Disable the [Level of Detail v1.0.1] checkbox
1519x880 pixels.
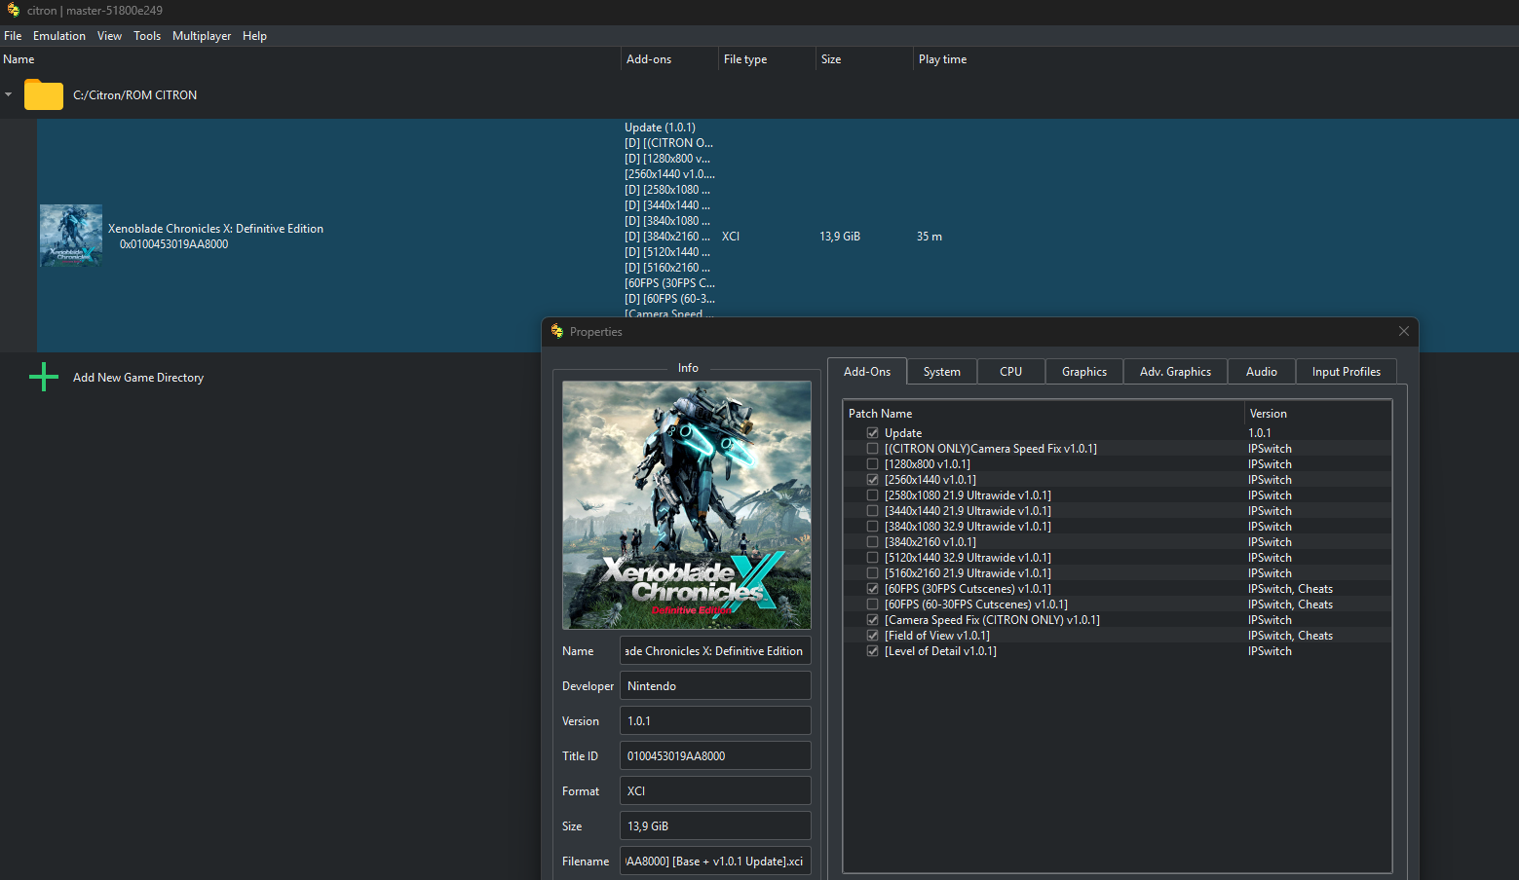872,651
